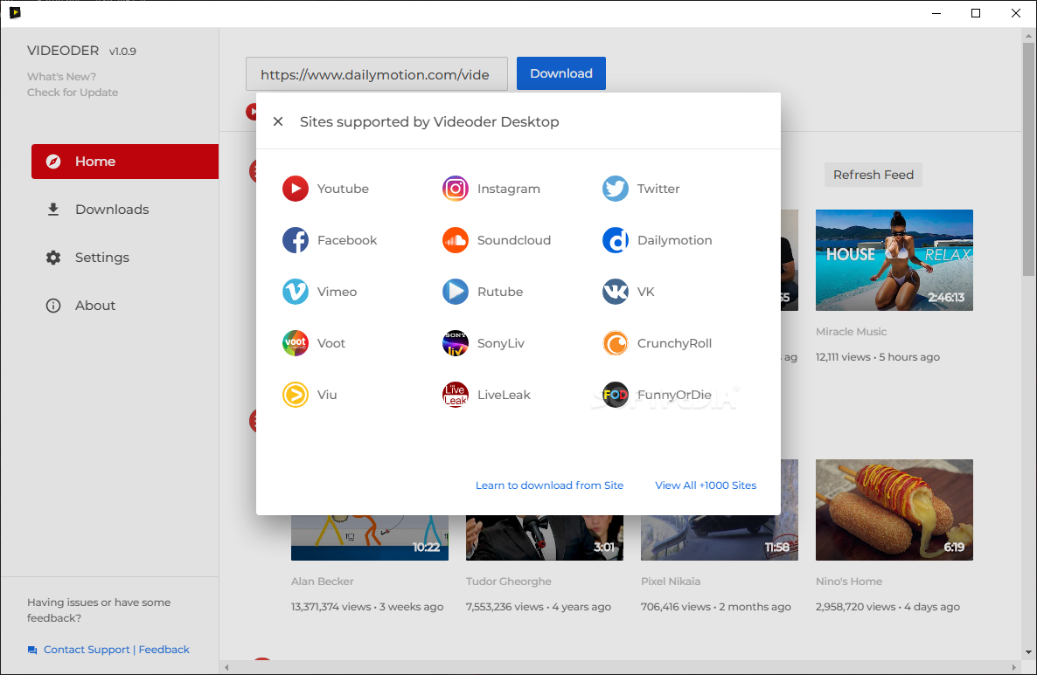
Task: Click the URL input field
Action: [376, 74]
